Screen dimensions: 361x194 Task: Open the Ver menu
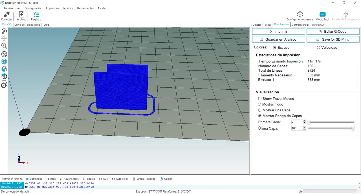[x=19, y=8]
